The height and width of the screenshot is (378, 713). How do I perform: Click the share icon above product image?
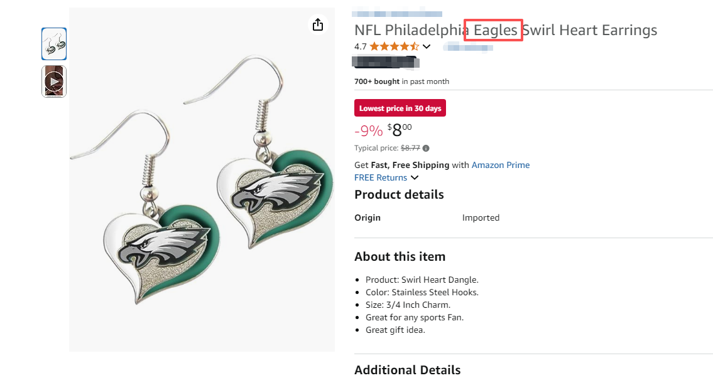[318, 24]
